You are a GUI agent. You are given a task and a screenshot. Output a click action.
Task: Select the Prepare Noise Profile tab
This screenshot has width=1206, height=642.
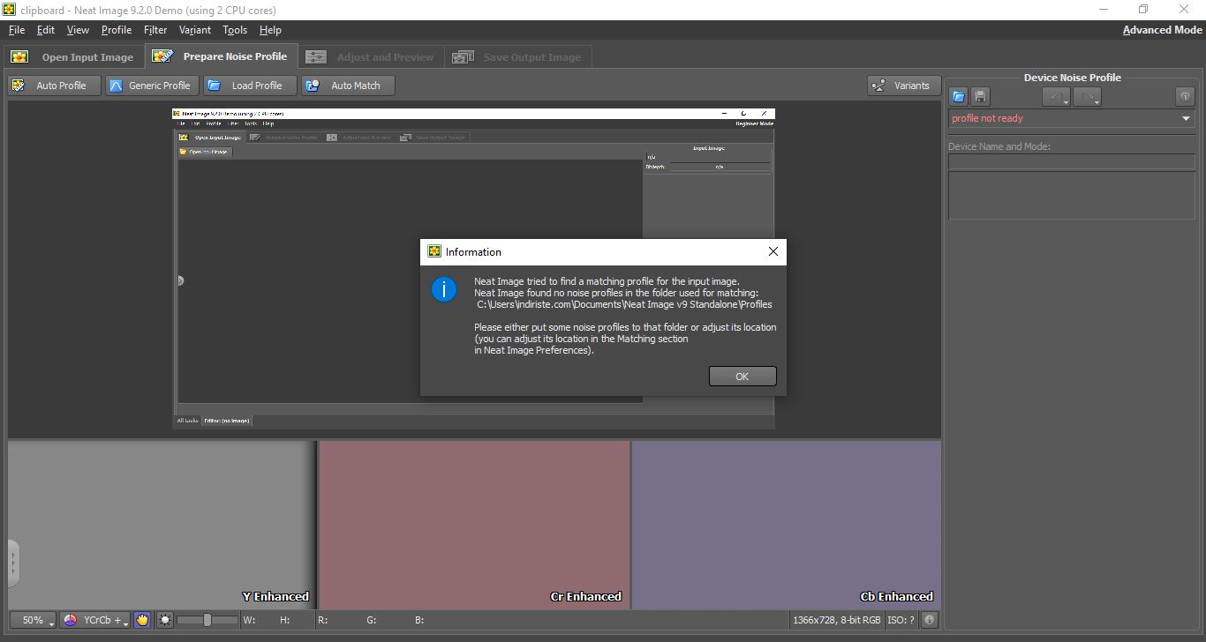point(222,56)
